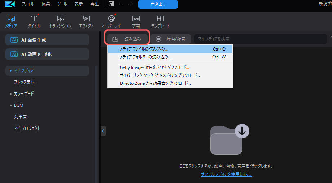Expand the BGM tree item
The height and width of the screenshot is (183, 332).
10,105
